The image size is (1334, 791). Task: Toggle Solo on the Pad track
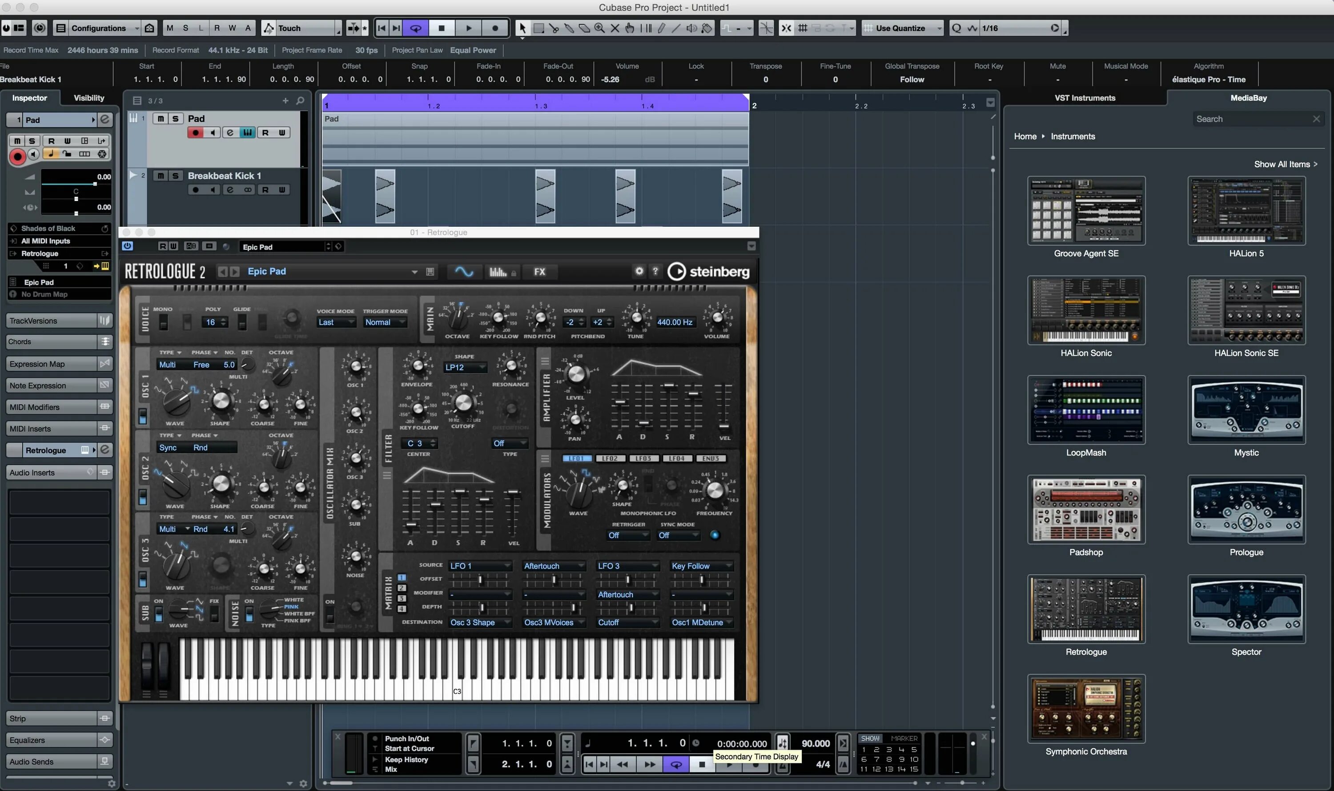(175, 119)
